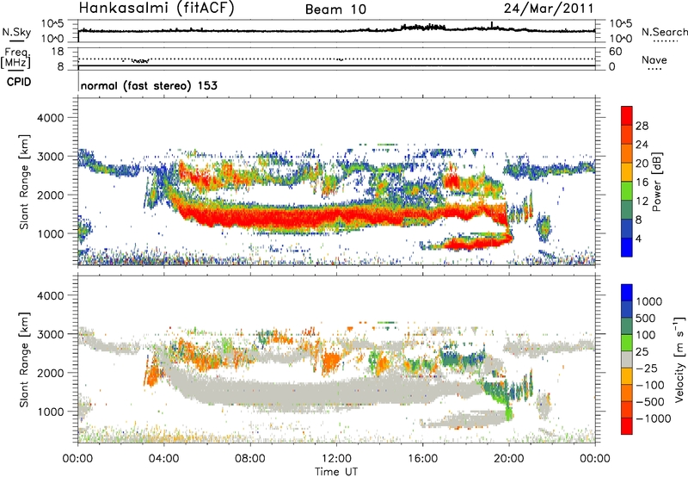Screen dimensions: 688x477
Task: Click the gray segment of Velocity colorbar
Action: pyautogui.click(x=627, y=360)
